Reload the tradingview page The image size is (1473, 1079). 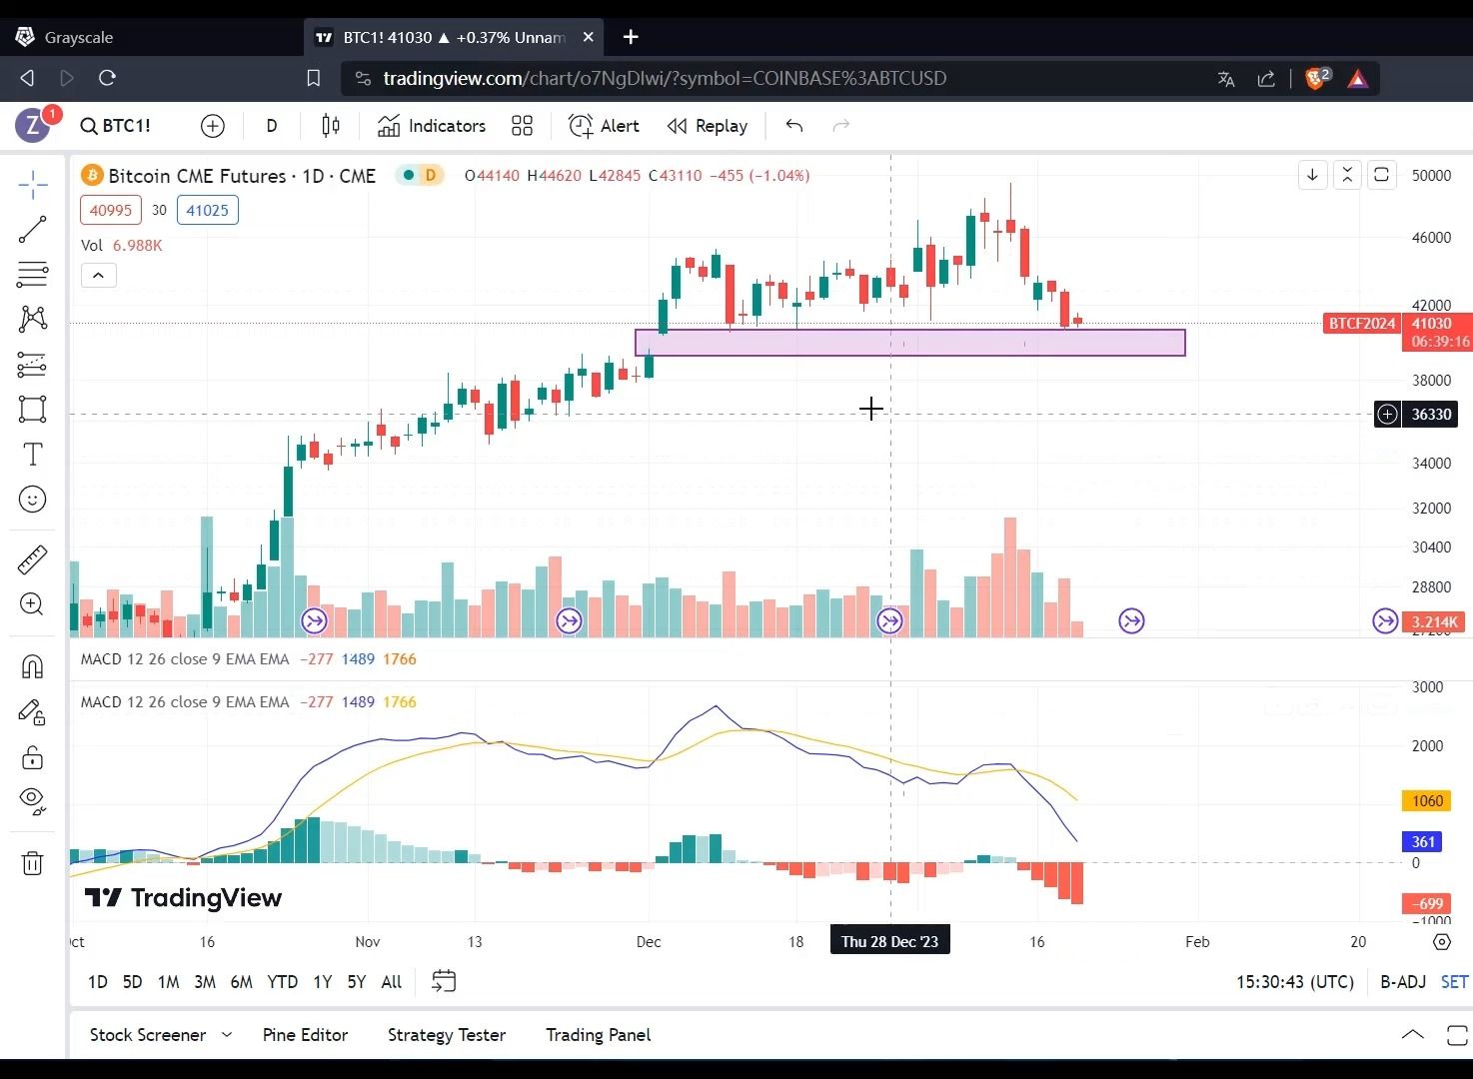(x=107, y=78)
